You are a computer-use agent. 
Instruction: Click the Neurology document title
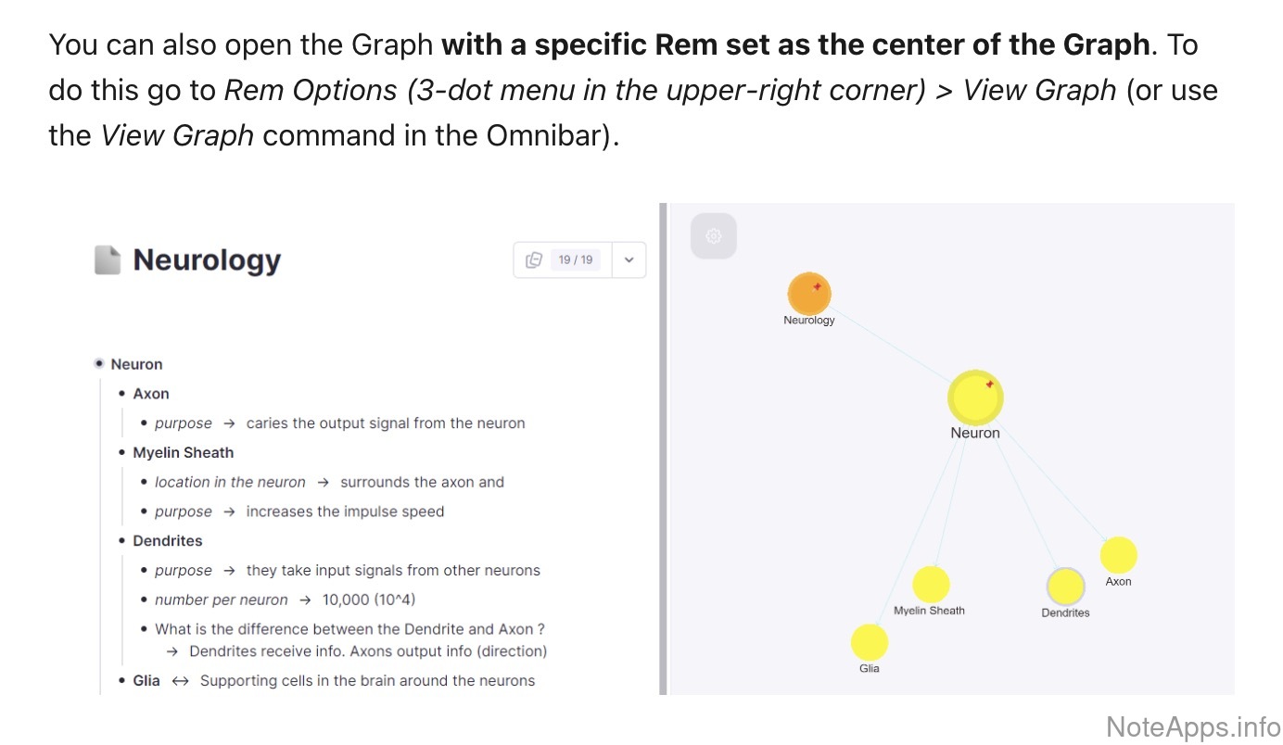tap(207, 260)
